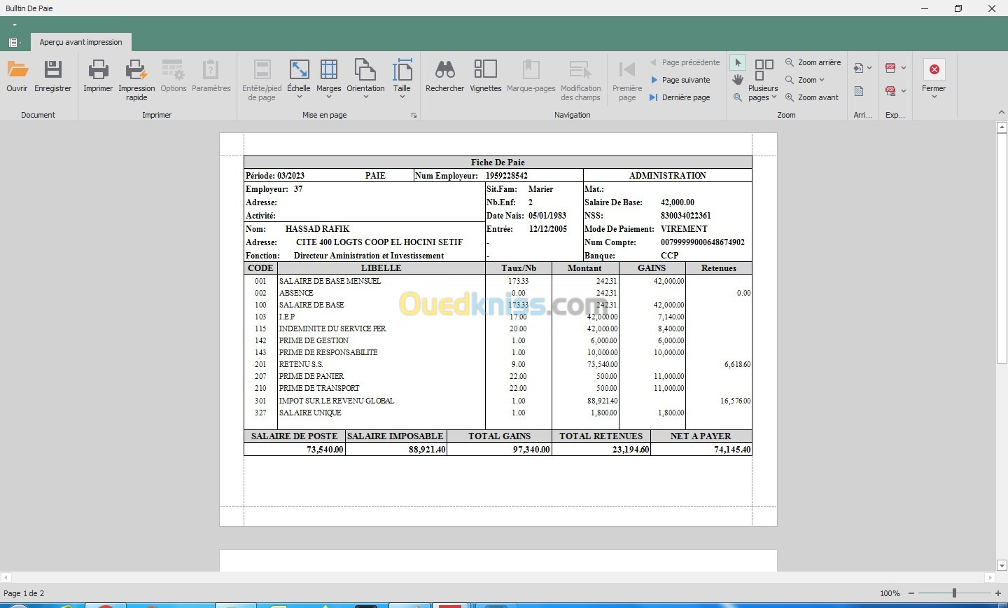The width and height of the screenshot is (1008, 608).
Task: Collapse the ribbon with the chevron
Action: 1001,113
